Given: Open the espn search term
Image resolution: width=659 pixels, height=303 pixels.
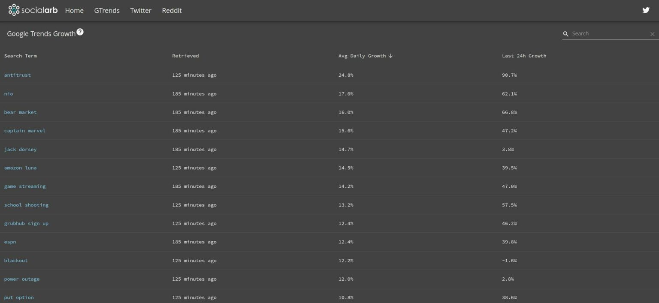Looking at the screenshot, I should pos(10,242).
